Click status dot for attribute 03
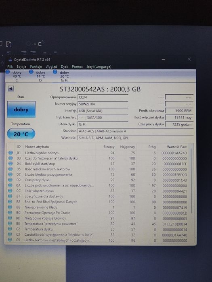Viewport: 212px width, 282px height. click(10, 158)
